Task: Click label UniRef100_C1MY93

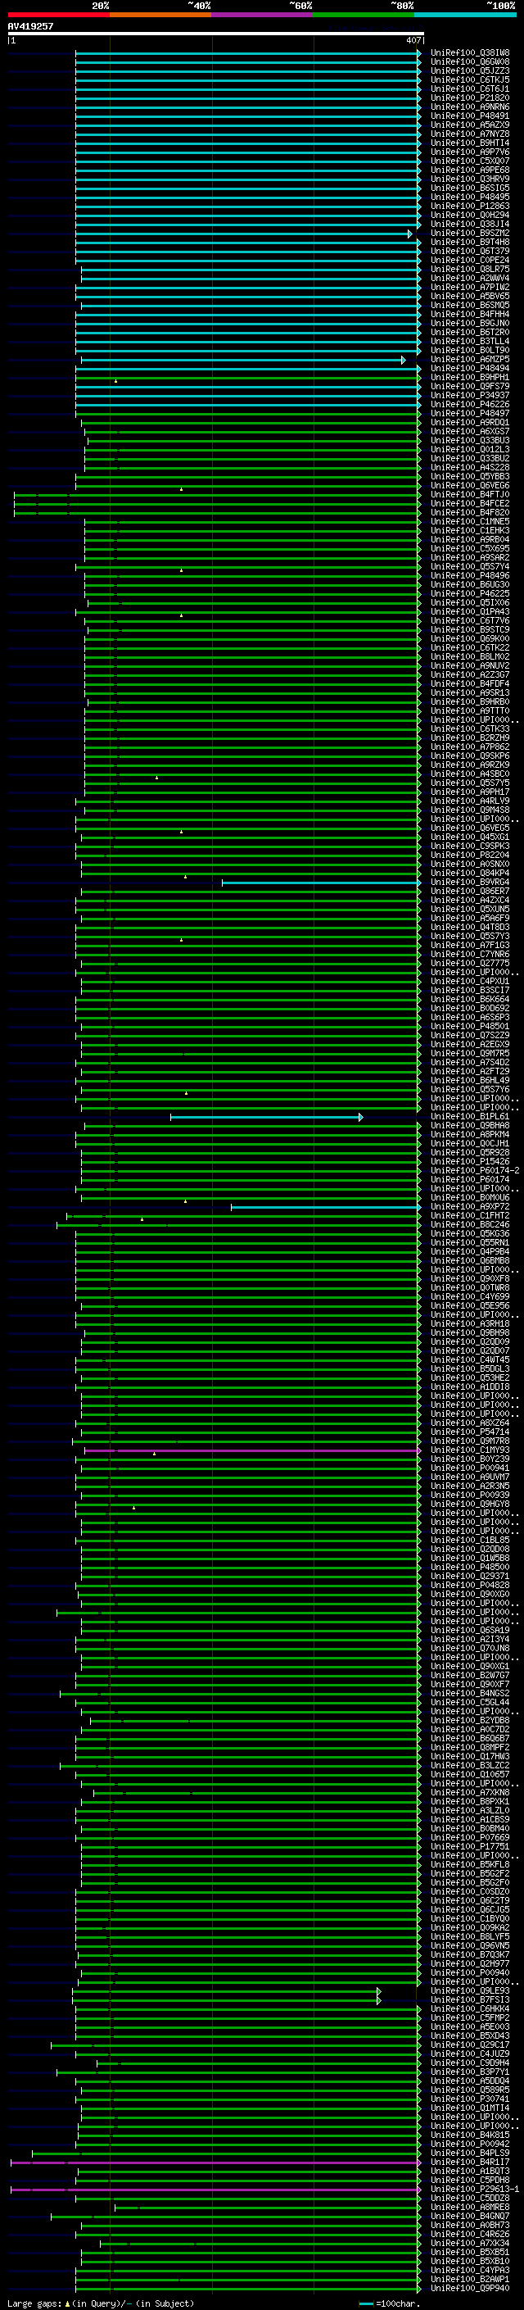Action: click(470, 1450)
